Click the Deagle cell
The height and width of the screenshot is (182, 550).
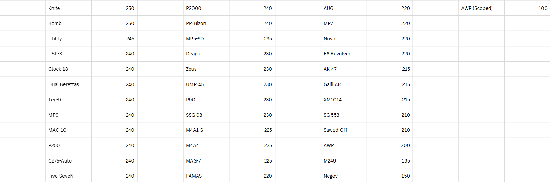pos(206,54)
